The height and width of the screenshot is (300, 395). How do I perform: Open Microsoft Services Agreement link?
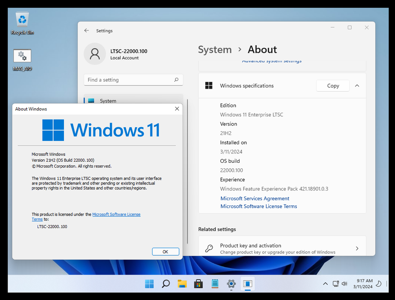point(255,198)
